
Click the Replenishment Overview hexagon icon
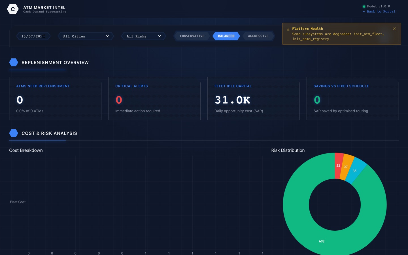pos(14,62)
